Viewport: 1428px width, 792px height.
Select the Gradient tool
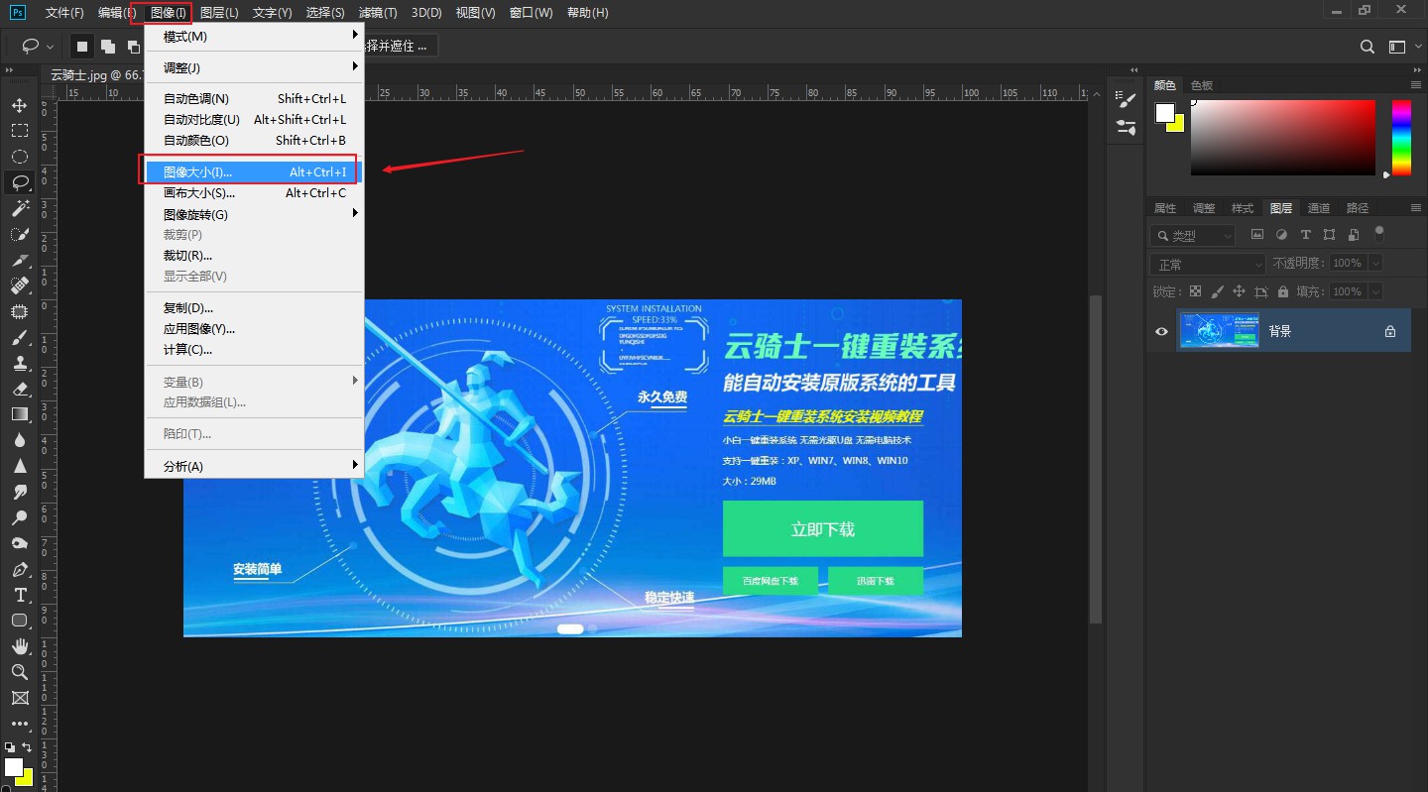tap(19, 414)
